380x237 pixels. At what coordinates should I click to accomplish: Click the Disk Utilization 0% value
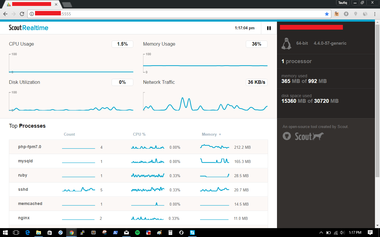point(122,82)
